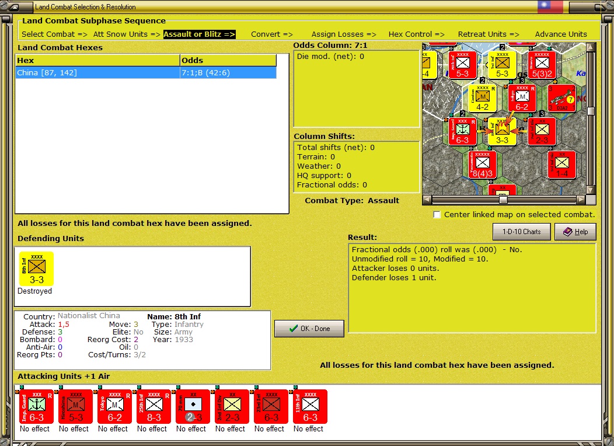Viewport: 614px width, 446px height.
Task: Select the 25th Inf 8-3 attacking unit
Action: point(154,406)
